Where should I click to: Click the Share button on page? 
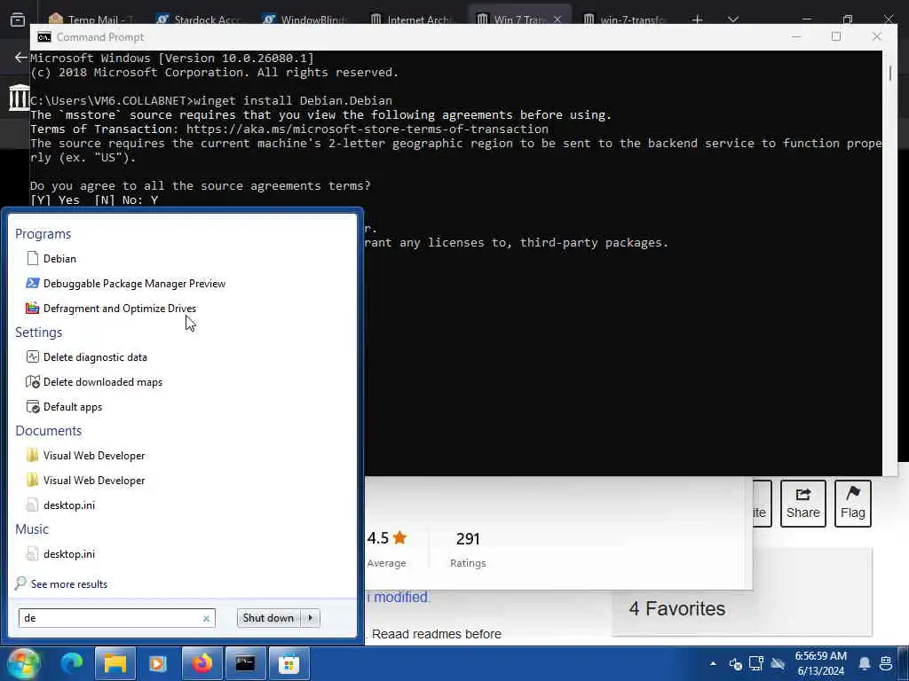[x=802, y=504]
